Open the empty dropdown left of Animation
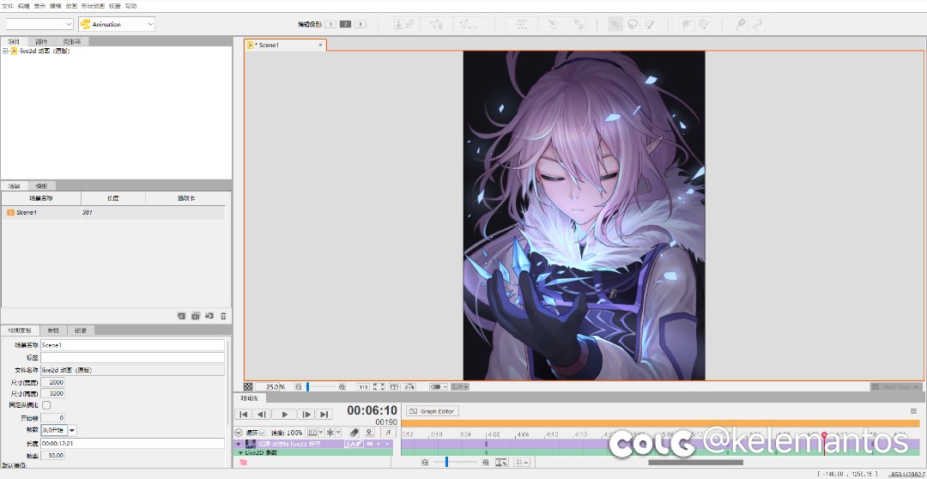The width and height of the screenshot is (927, 479). (39, 24)
